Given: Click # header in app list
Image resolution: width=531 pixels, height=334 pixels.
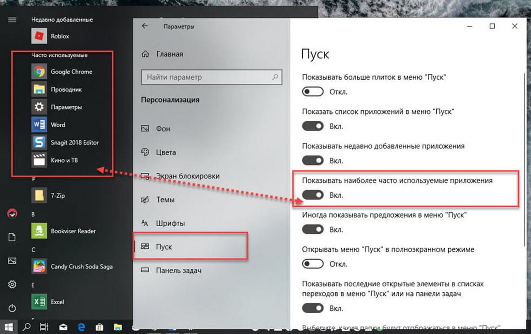Looking at the screenshot, I should pos(33,179).
